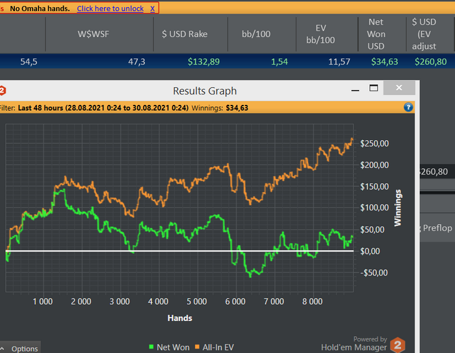Expand the Options panel

[x=20, y=348]
